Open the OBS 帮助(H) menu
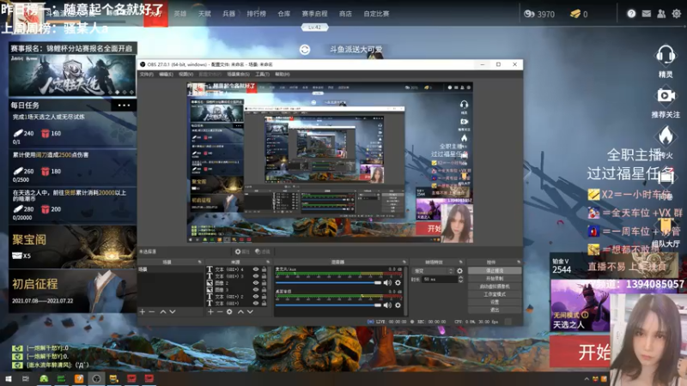687x386 pixels. point(283,75)
